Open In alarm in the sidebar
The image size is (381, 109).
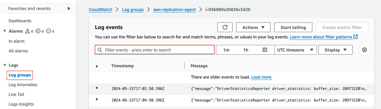(17, 41)
